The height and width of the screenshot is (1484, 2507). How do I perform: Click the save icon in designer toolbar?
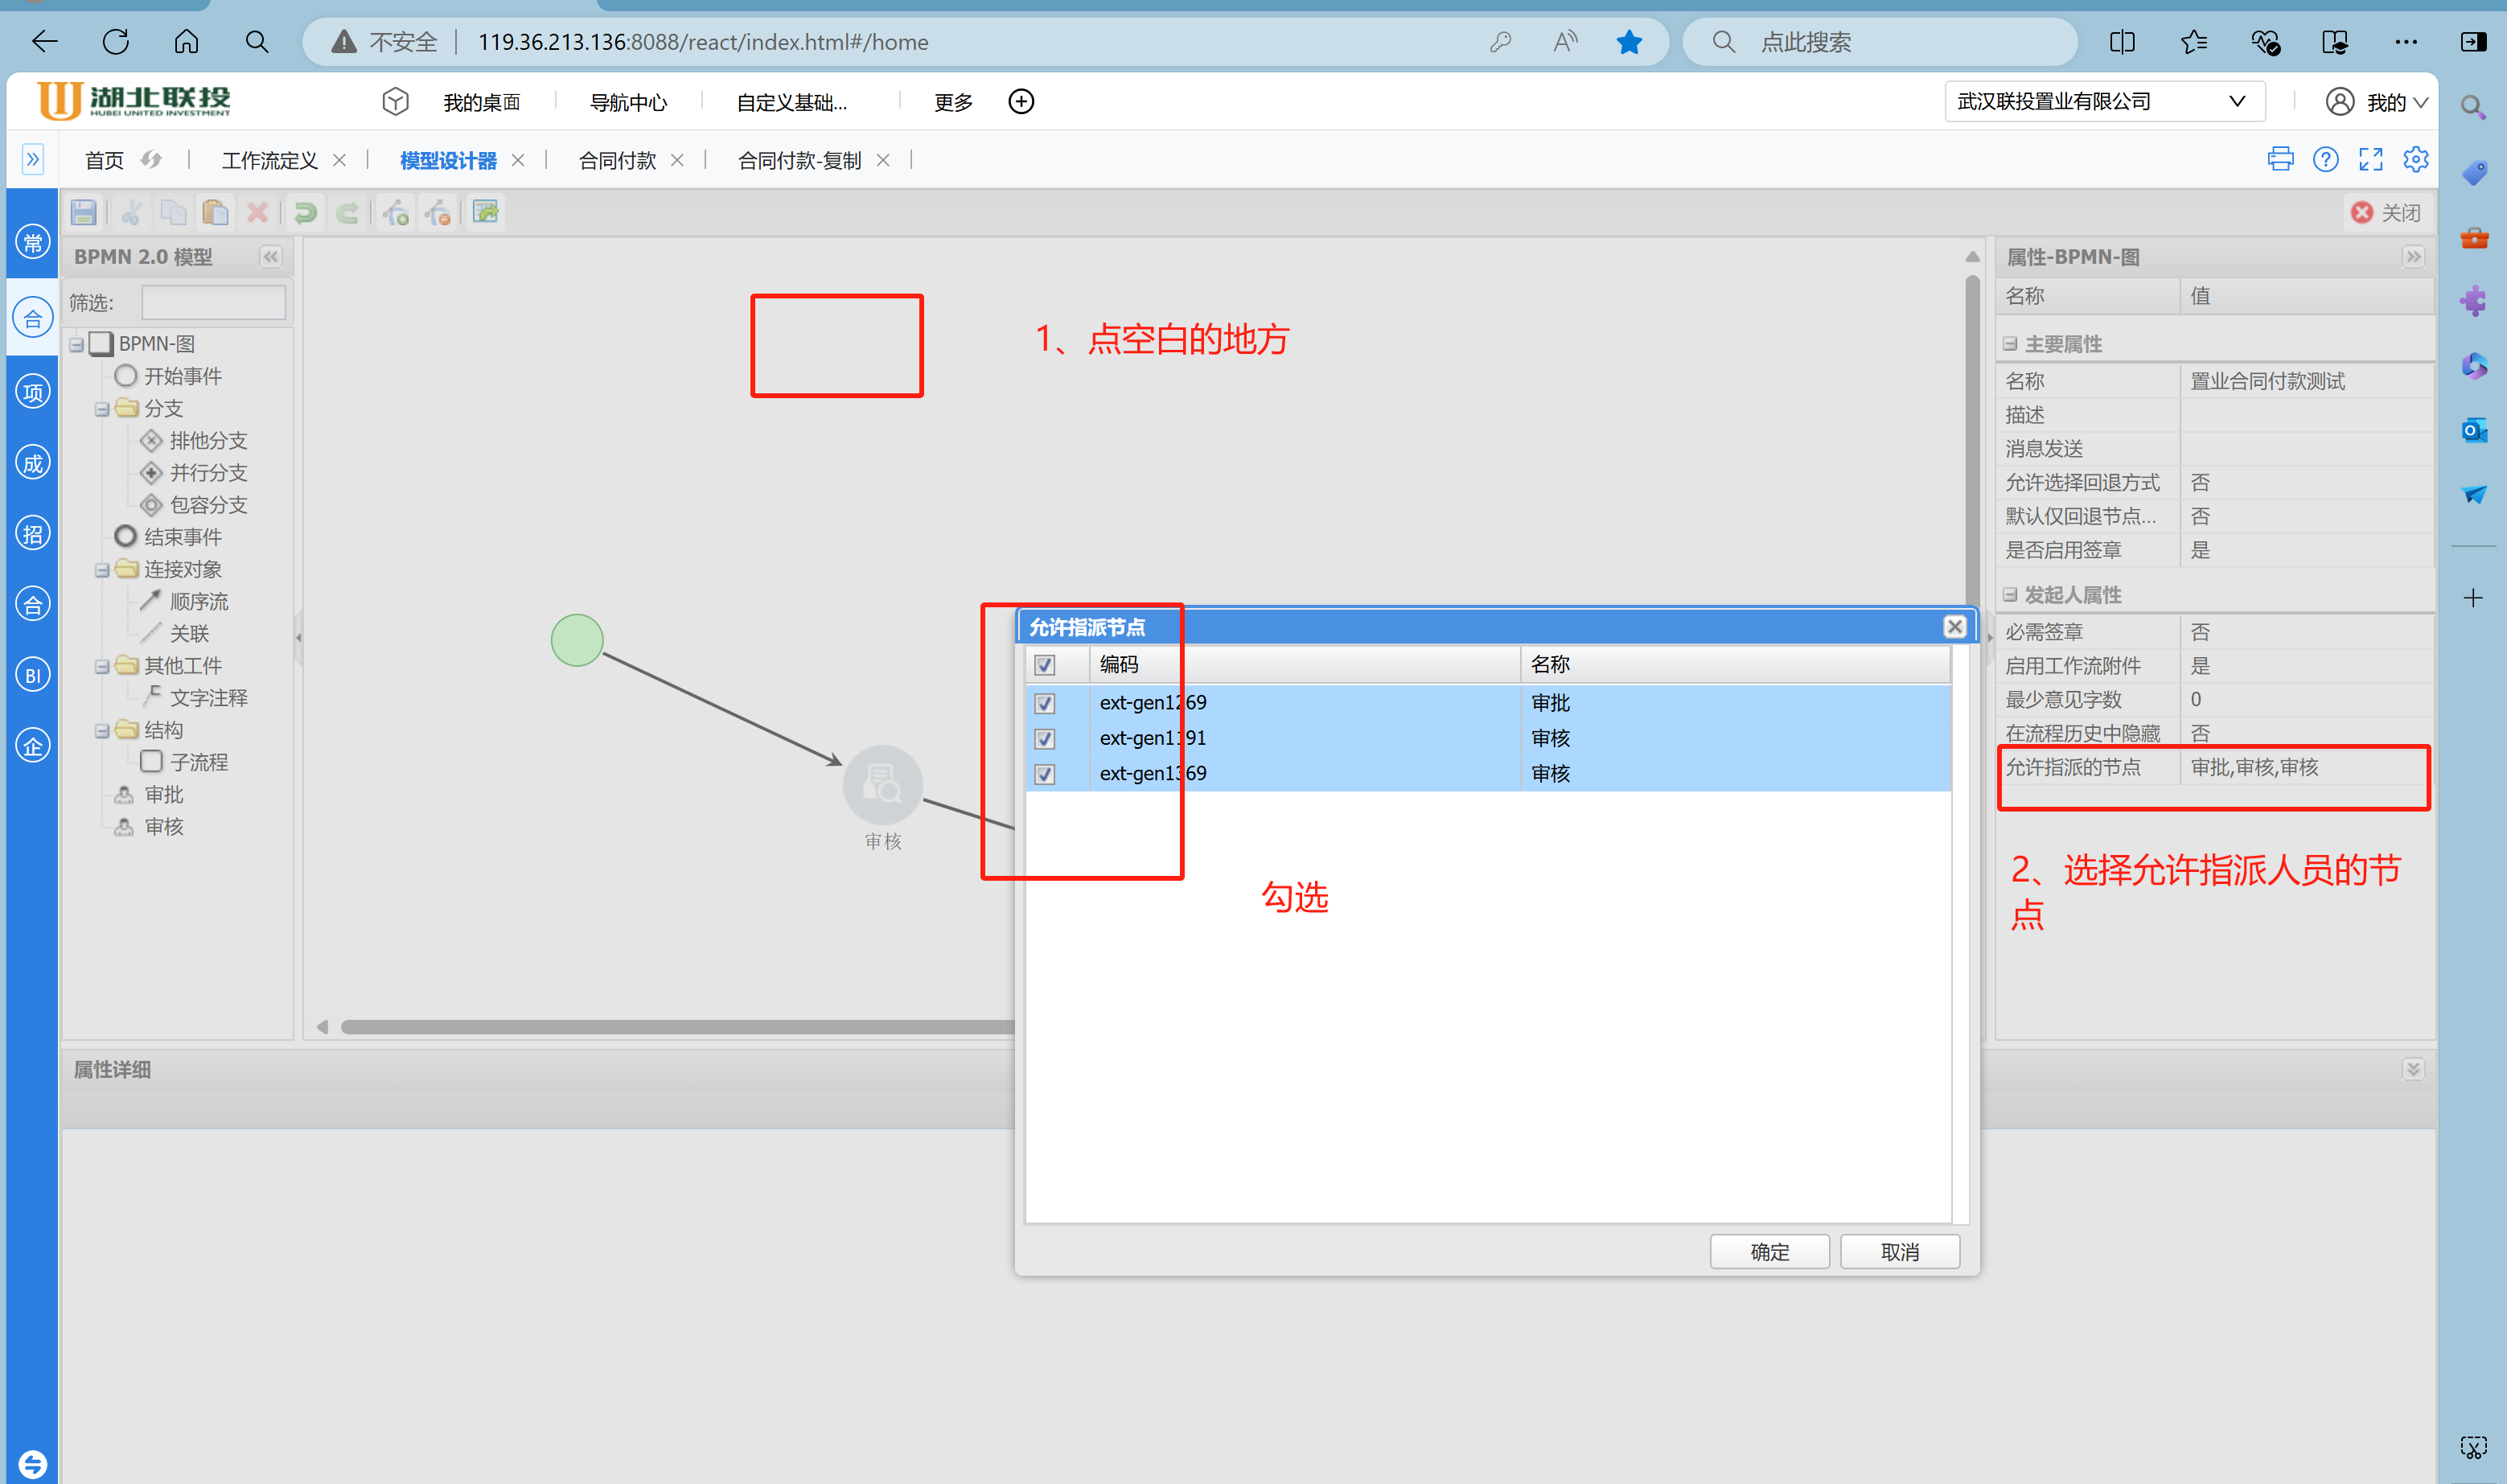[84, 212]
